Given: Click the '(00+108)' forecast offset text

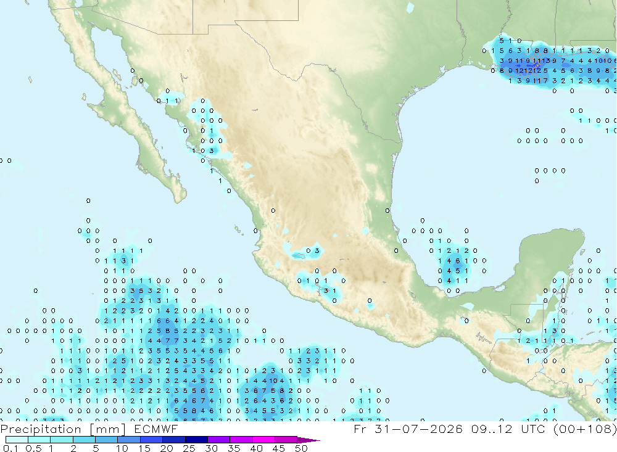Looking at the screenshot, I should pyautogui.click(x=585, y=429).
